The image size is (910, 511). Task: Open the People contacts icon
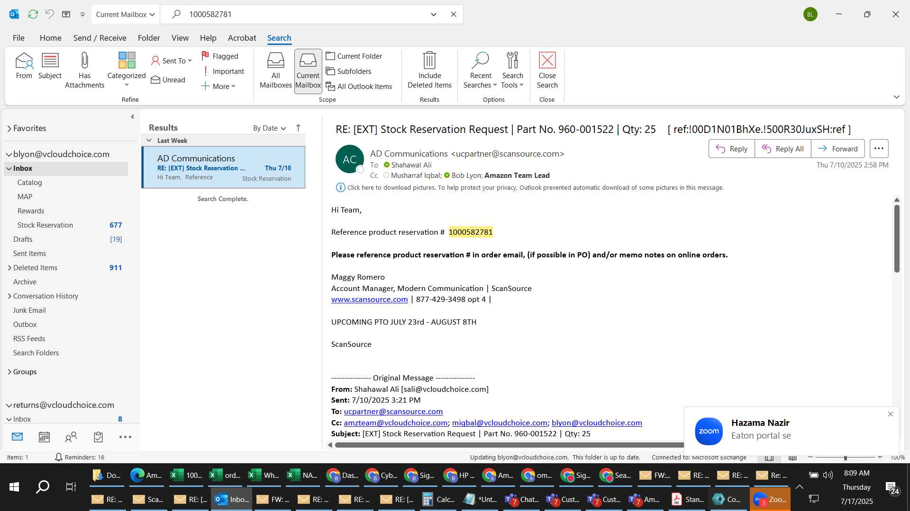[x=71, y=437]
